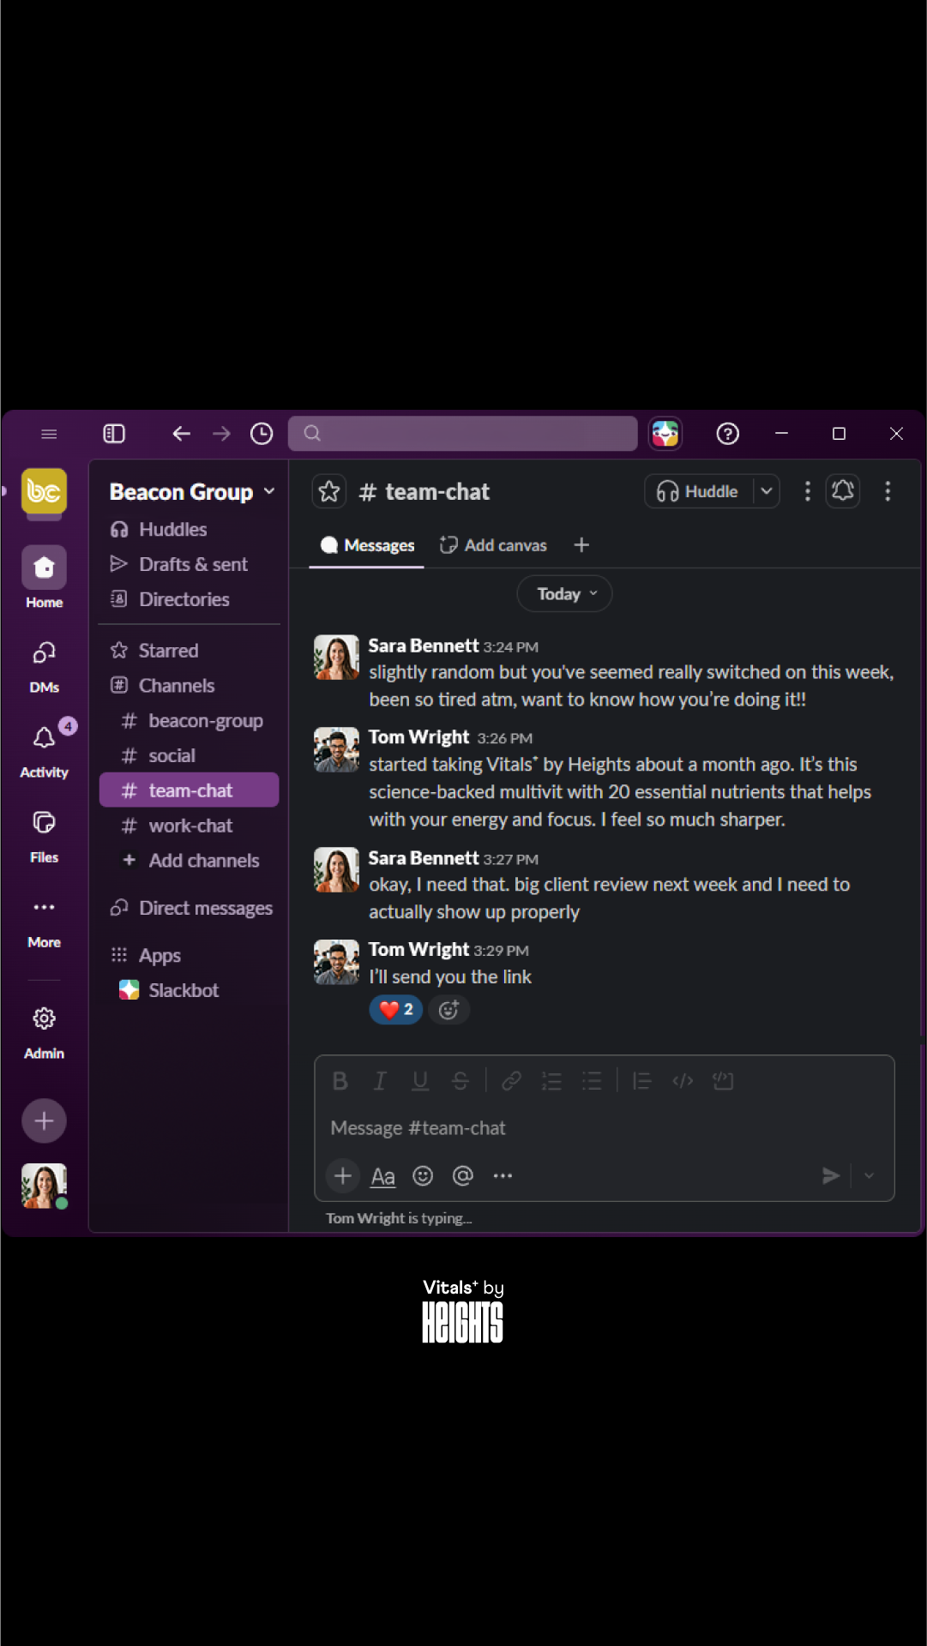Open the help question mark icon
Screen dimensions: 927x1646
pyautogui.click(x=727, y=434)
